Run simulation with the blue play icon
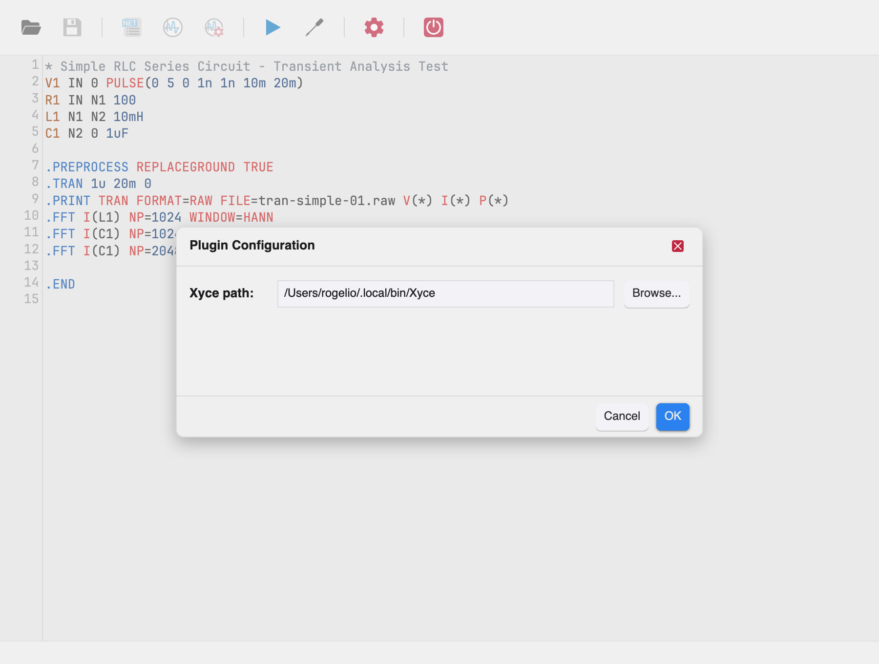879x664 pixels. [273, 27]
